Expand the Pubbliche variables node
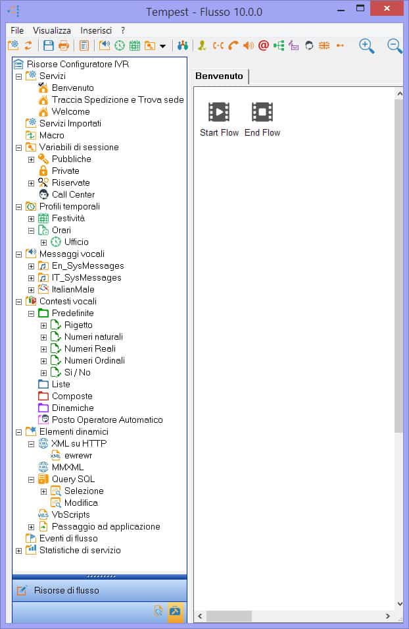The height and width of the screenshot is (629, 409). click(31, 159)
